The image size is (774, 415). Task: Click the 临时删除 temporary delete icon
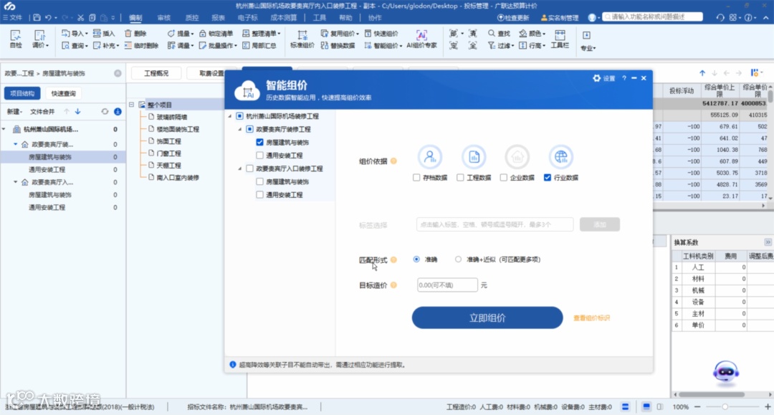[142, 45]
